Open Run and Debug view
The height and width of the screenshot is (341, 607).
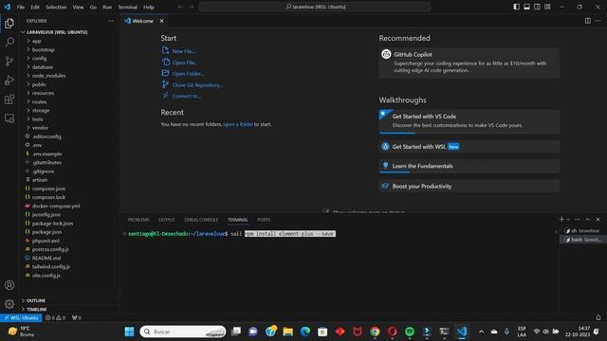(9, 80)
